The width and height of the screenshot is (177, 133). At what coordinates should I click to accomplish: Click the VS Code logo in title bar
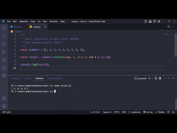click(x=3, y=21)
